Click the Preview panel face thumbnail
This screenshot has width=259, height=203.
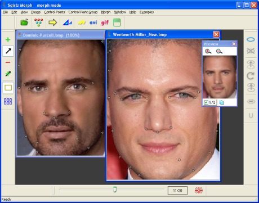click(220, 77)
